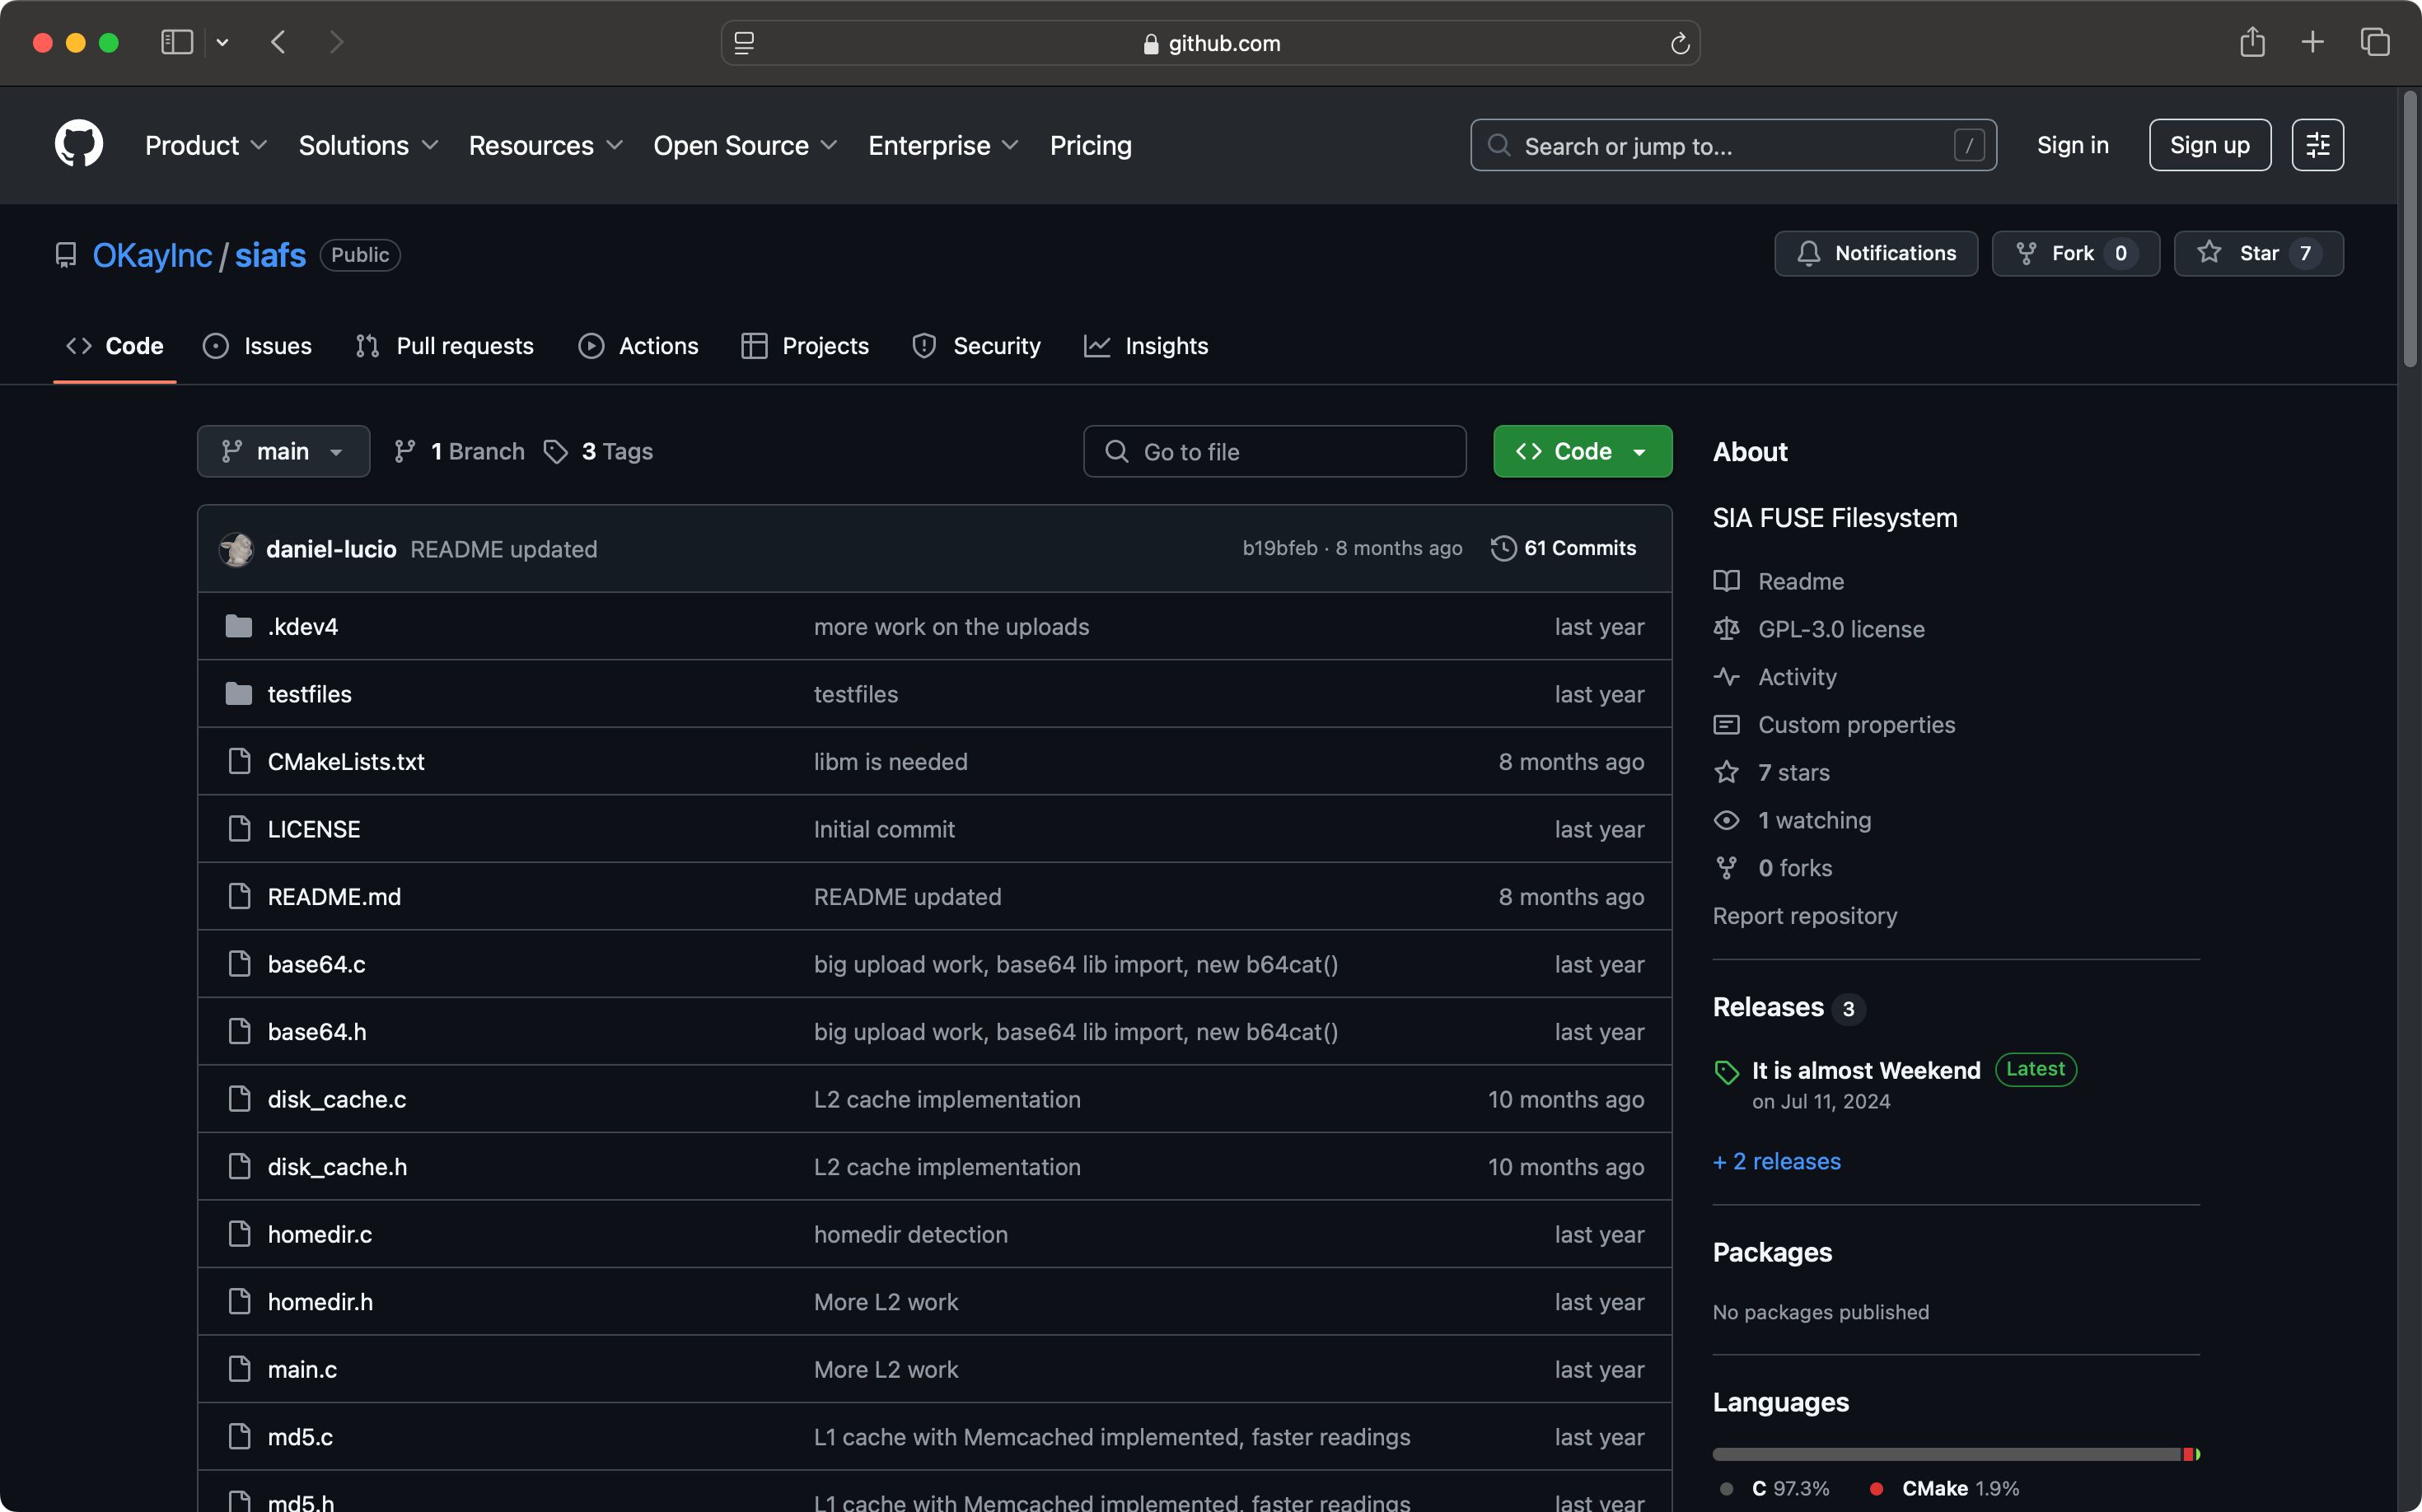Image resolution: width=2422 pixels, height=1512 pixels.
Task: Click the GPL-3.0 license scale icon
Action: point(1726,629)
